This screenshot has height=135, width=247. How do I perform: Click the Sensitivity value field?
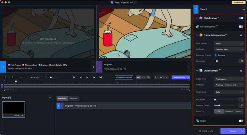[242, 61]
